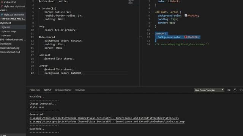
Task: Click the html file icon beside index.html
Action: click(x=2, y=2)
